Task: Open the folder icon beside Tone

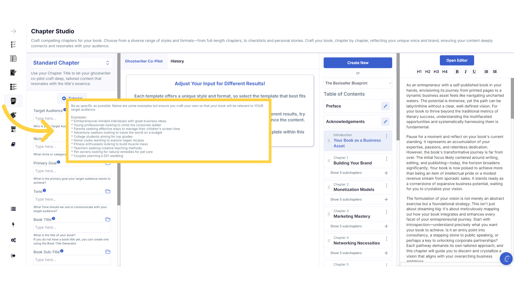Action: click(108, 191)
